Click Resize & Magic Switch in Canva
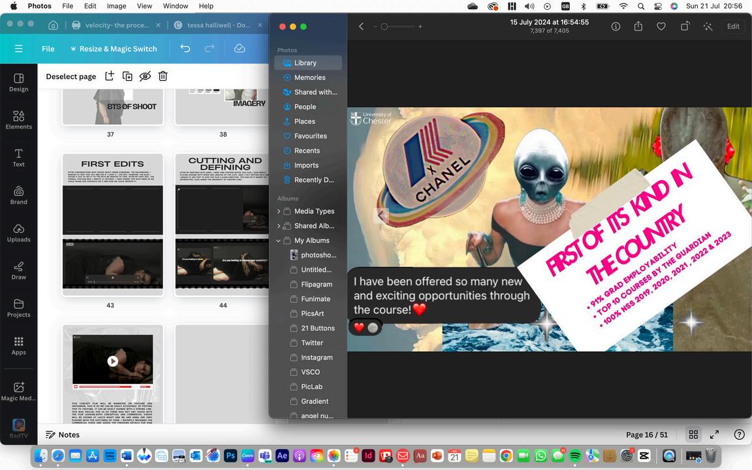752x470 pixels. (114, 49)
